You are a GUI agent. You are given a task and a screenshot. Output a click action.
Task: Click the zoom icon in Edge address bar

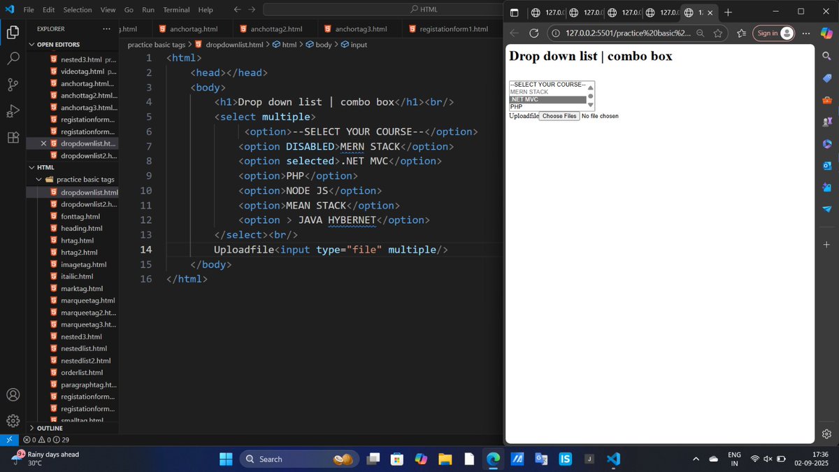click(x=701, y=33)
